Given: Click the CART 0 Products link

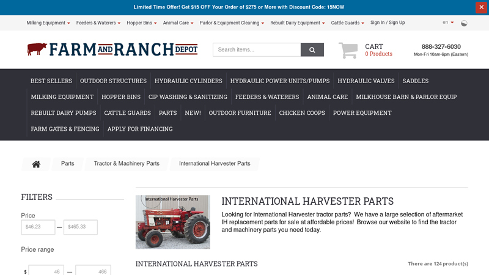Looking at the screenshot, I should [378, 50].
